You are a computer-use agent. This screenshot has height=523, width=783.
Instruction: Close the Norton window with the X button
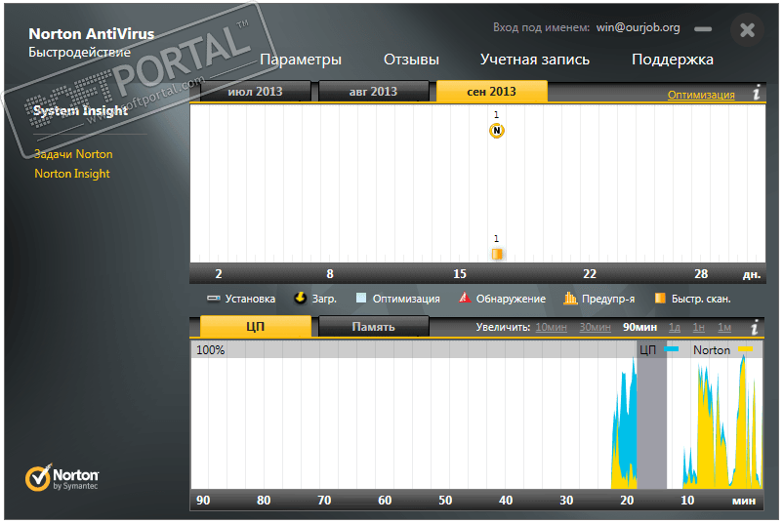coord(748,30)
